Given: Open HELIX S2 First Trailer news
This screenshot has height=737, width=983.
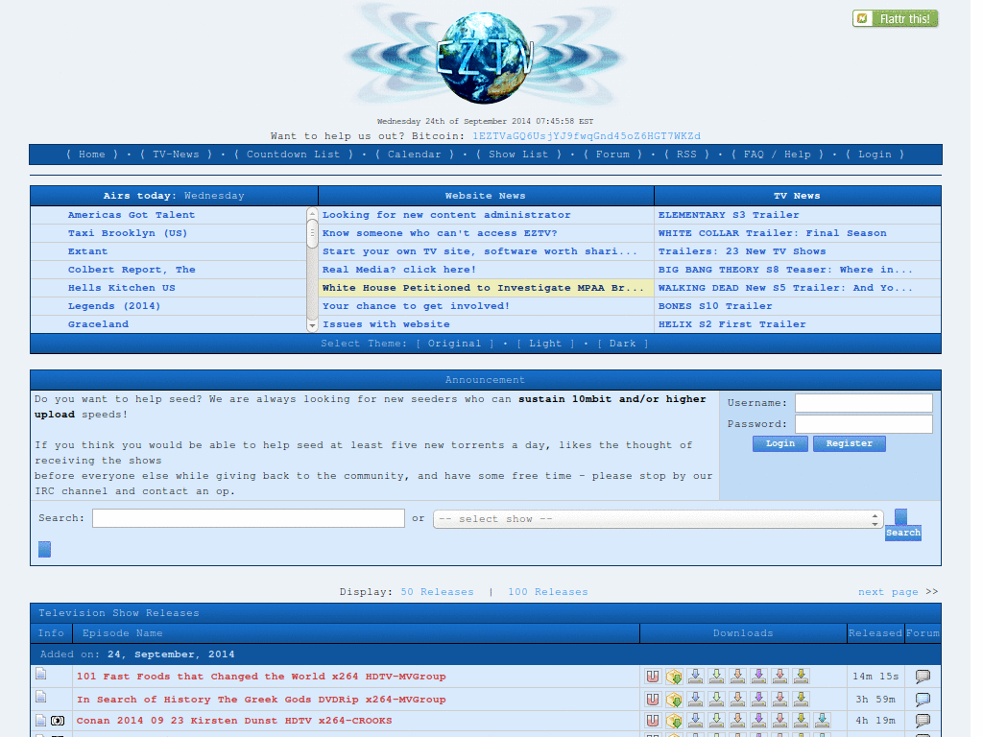Looking at the screenshot, I should click(x=732, y=324).
